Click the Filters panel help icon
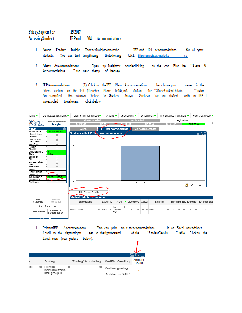Screen dimensions: 242x313 click(64, 129)
